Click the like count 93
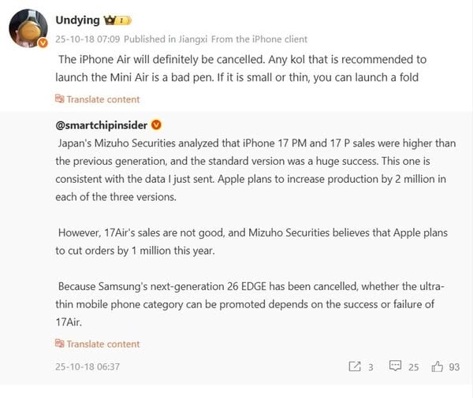Screen dimensions: 473x398 click(456, 366)
